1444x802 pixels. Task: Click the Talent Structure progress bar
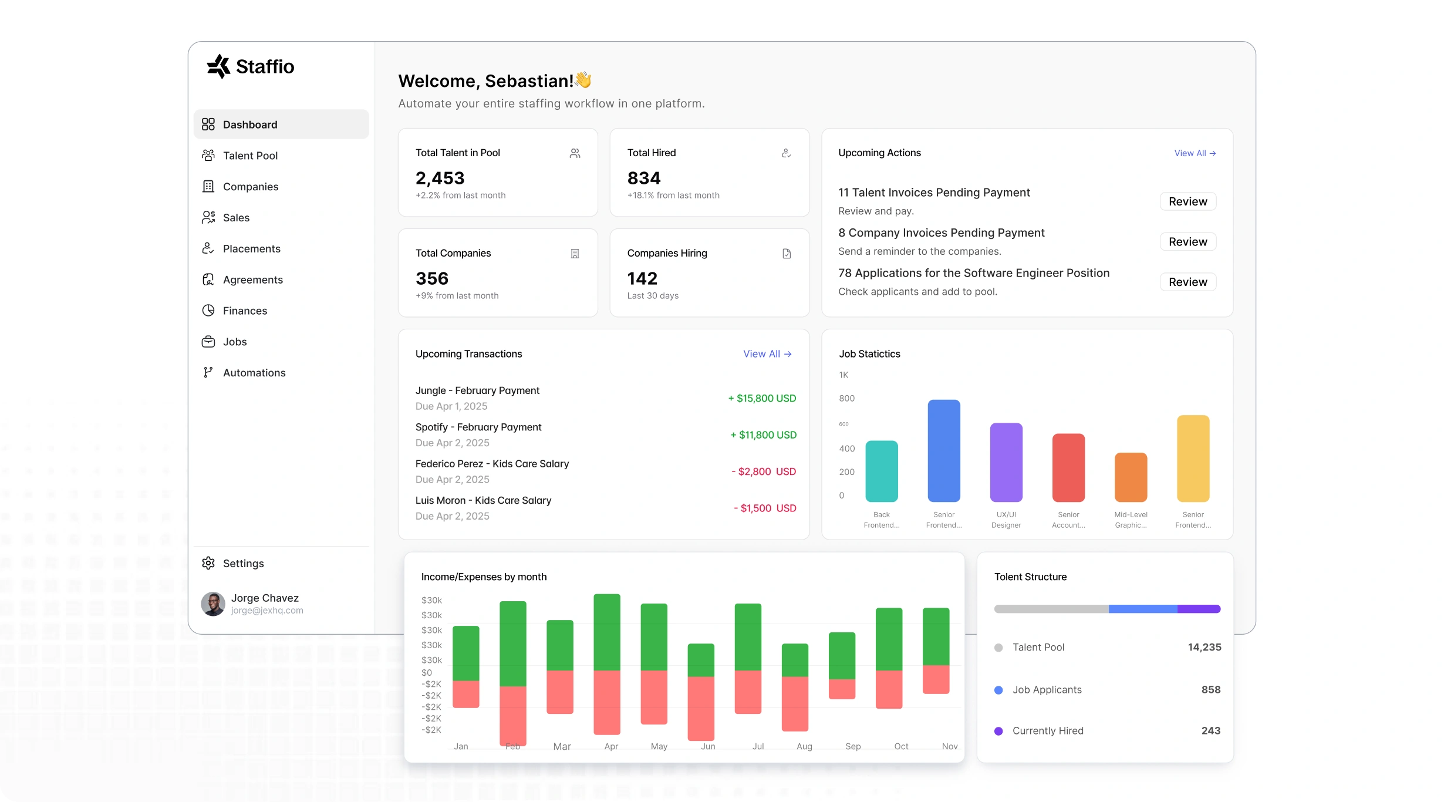click(x=1107, y=609)
